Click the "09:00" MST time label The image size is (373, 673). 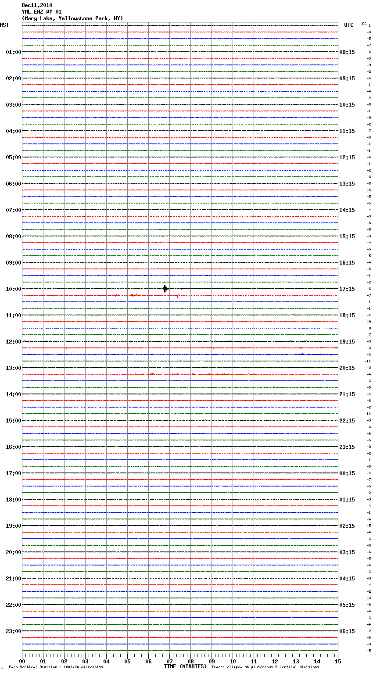(13, 263)
